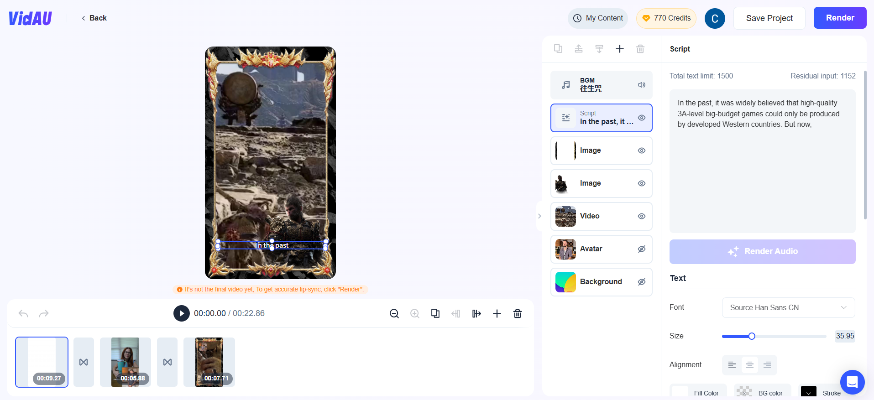This screenshot has width=874, height=400.
Task: Click Render Audio
Action: [762, 252]
